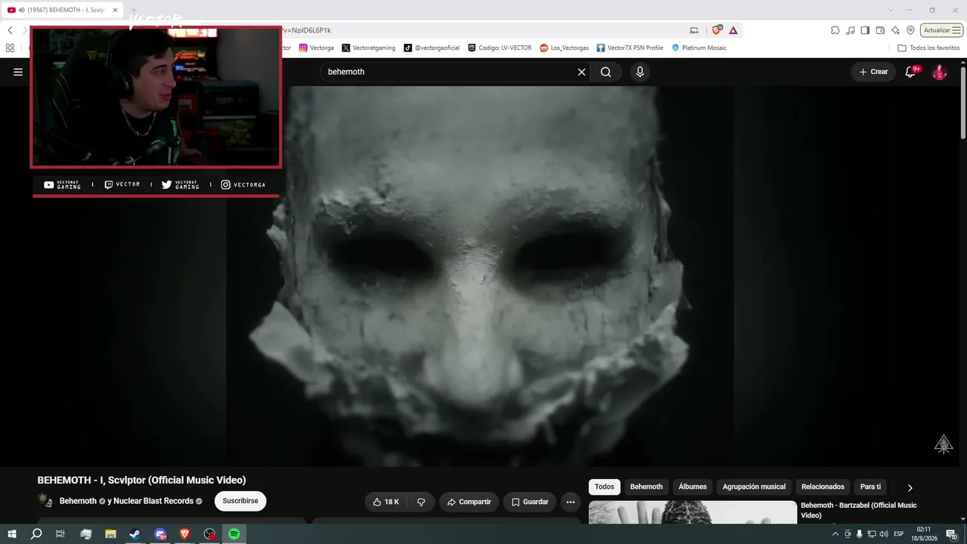The width and height of the screenshot is (967, 544).
Task: Open the Brave VPN shield icon
Action: [910, 30]
